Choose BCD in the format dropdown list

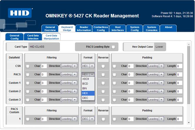(x=85, y=84)
